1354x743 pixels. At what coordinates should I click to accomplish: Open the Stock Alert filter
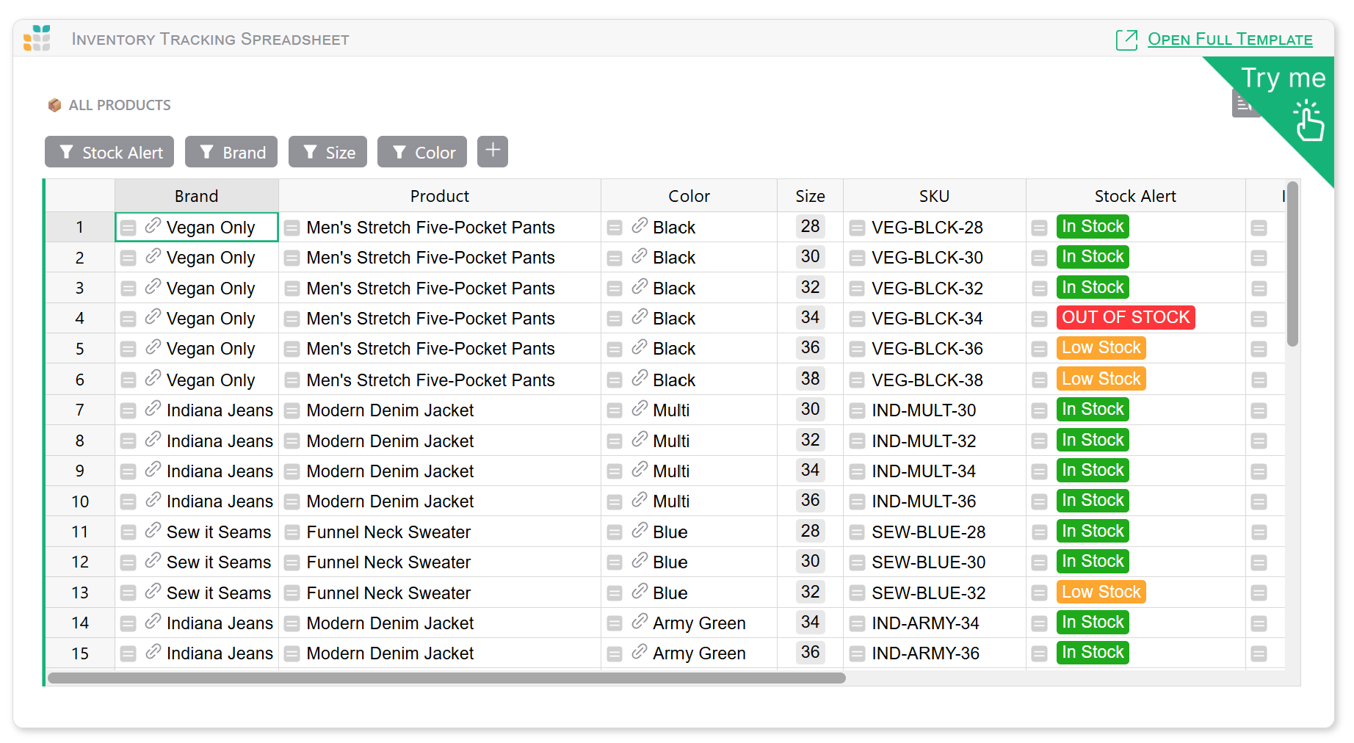coord(109,152)
